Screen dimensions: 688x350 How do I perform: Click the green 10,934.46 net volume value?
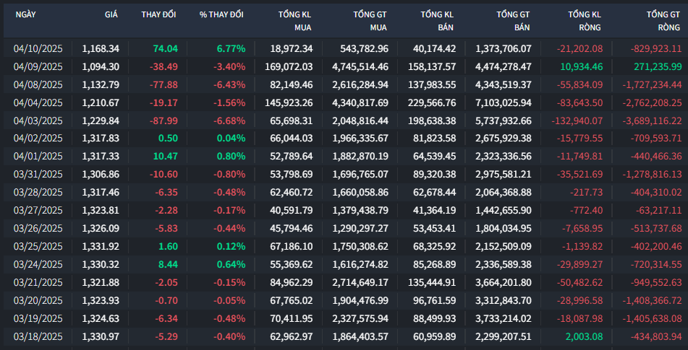tap(581, 66)
